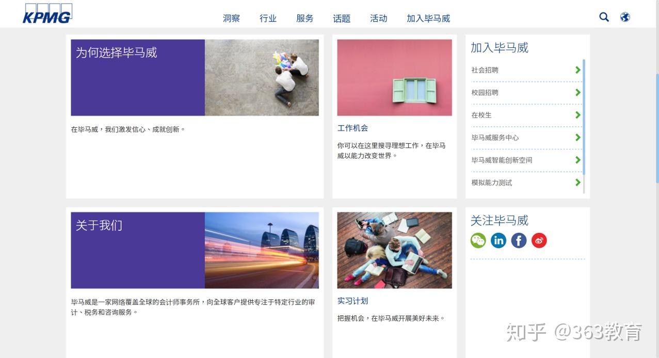Click the green arrow beside 校园招聘
659x358 pixels.
578,93
